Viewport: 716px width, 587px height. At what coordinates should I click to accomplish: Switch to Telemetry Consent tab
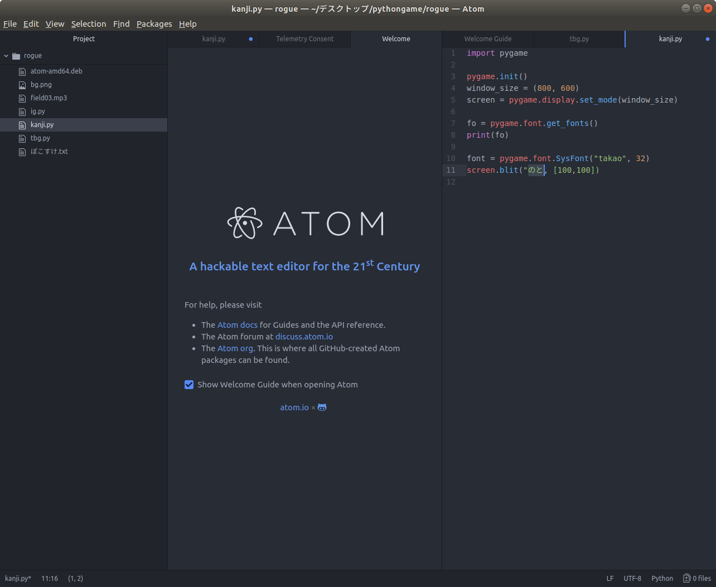305,39
